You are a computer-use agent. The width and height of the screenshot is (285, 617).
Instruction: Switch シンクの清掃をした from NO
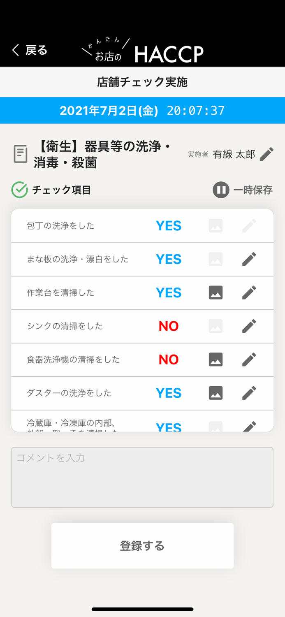(x=169, y=326)
